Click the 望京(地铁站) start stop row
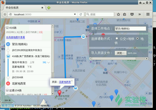 pos(29,44)
